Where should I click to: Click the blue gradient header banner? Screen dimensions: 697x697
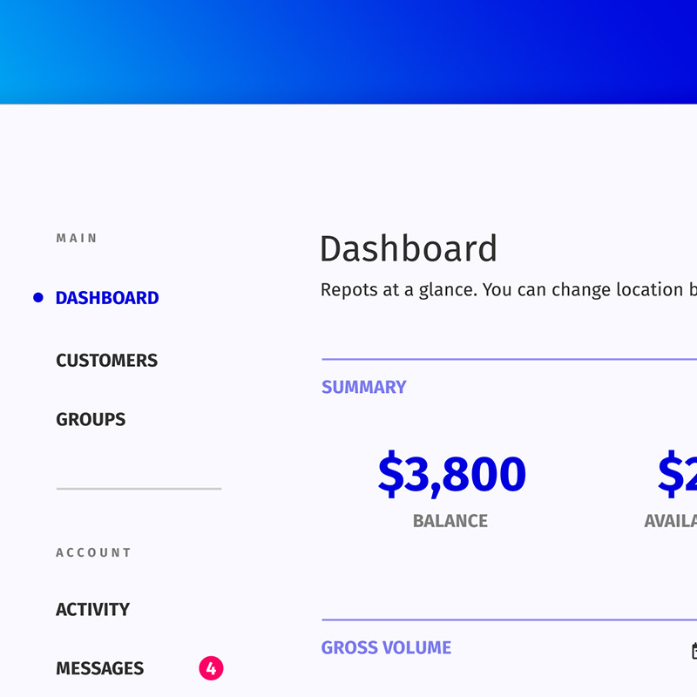(348, 52)
